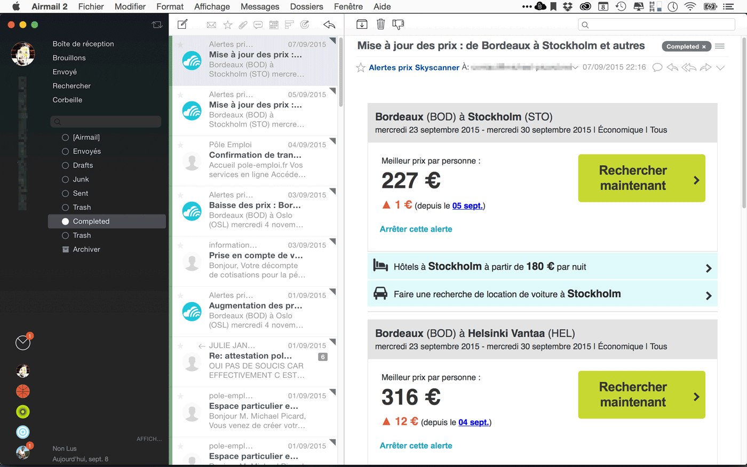Click the reply arrow in list toolbar
The image size is (747, 467).
(x=329, y=25)
